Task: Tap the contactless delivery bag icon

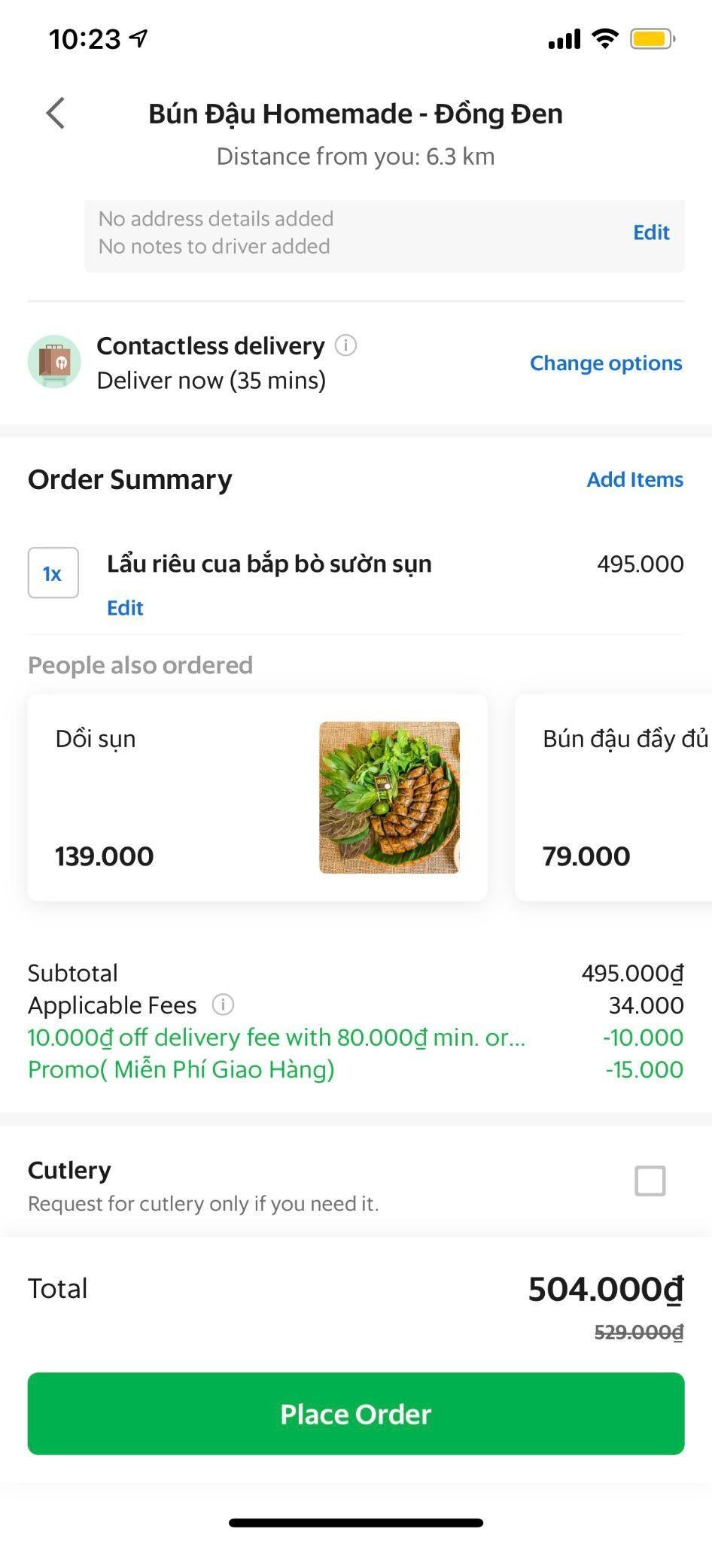Action: pos(54,362)
